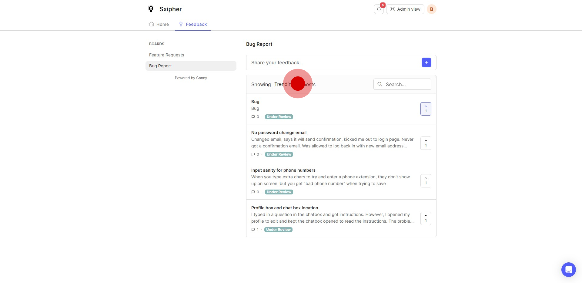Open the notifications bell icon
Screen dimensions: 582x283
[379, 9]
